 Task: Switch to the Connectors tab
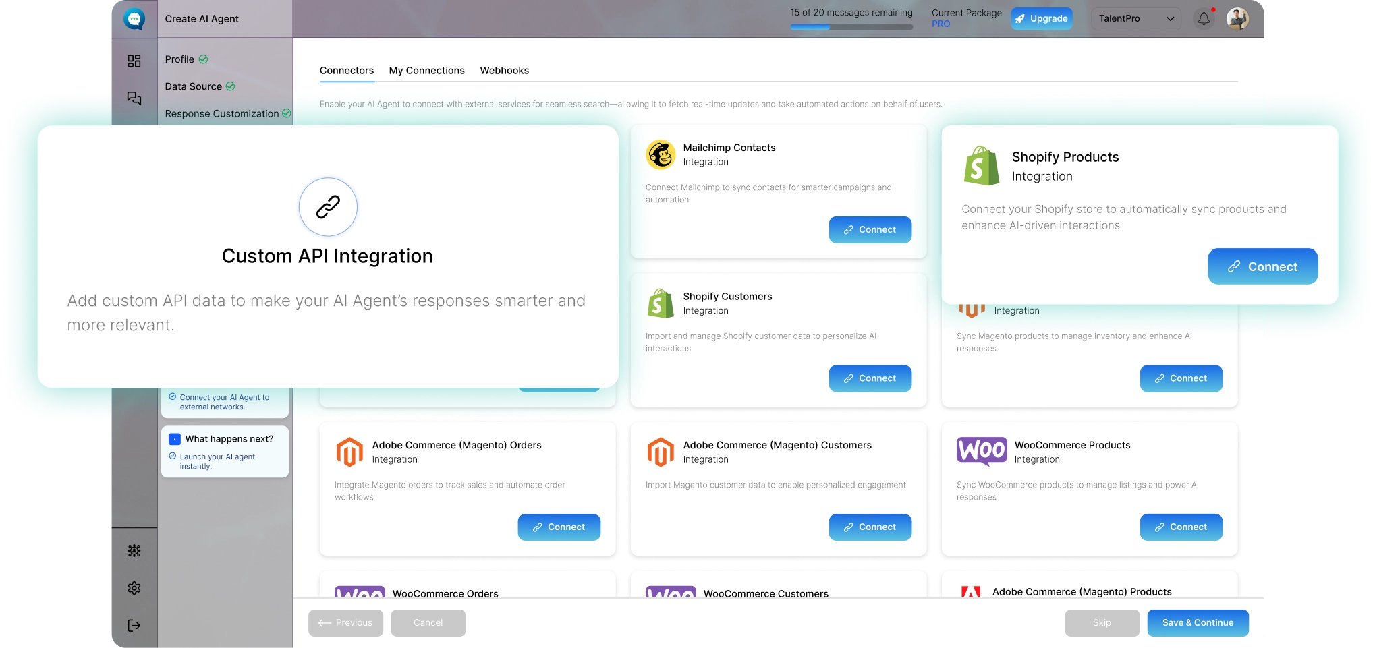(347, 71)
